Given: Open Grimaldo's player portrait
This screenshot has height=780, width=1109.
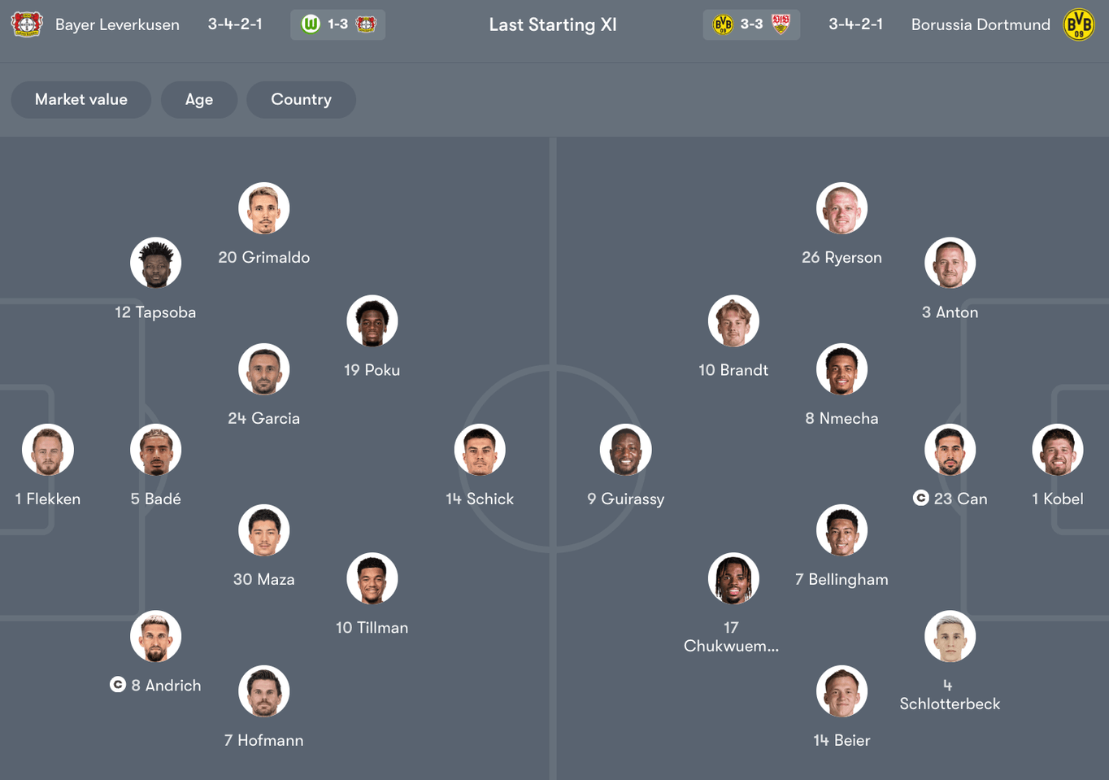Looking at the screenshot, I should click(263, 207).
